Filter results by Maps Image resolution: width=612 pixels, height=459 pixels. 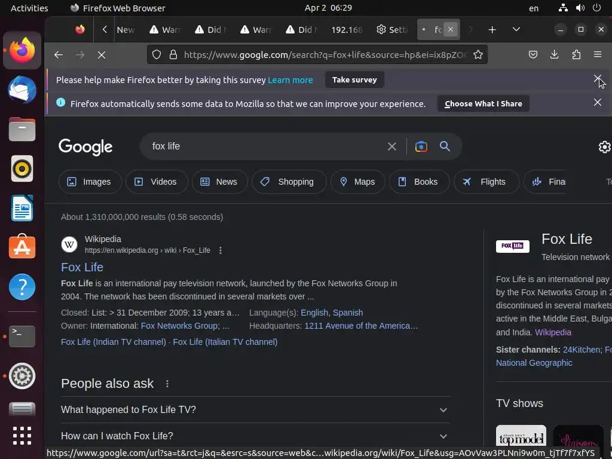pos(358,182)
